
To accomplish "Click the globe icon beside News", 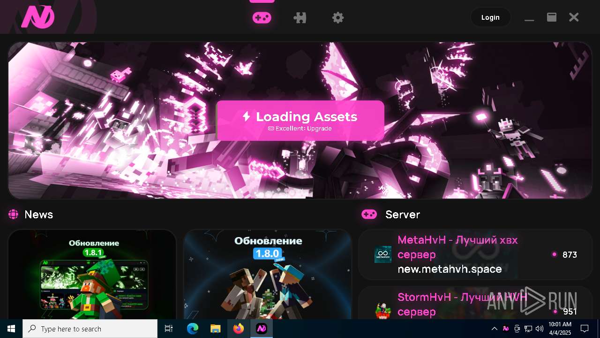I will (13, 215).
